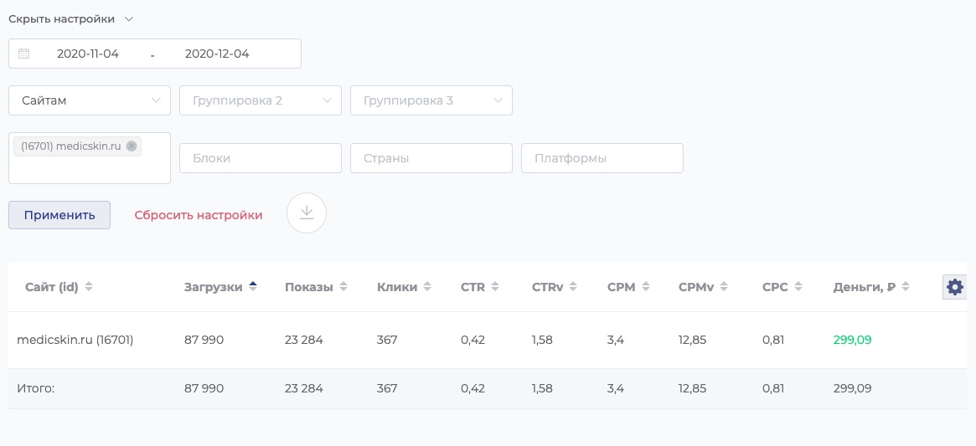The height and width of the screenshot is (446, 976).
Task: Collapse settings via Скрыть настройки
Action: point(70,18)
